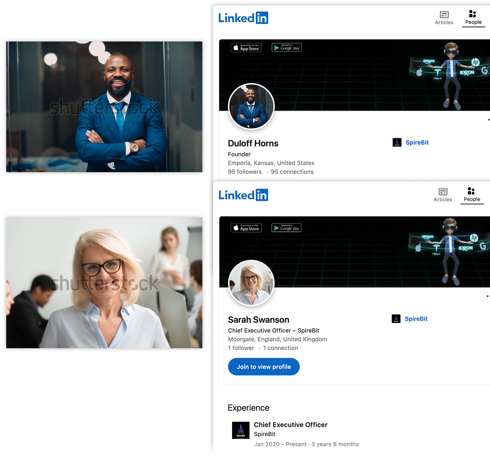Select People tab above Sarah Swanson's profile
The width and height of the screenshot is (490, 457).
[472, 195]
